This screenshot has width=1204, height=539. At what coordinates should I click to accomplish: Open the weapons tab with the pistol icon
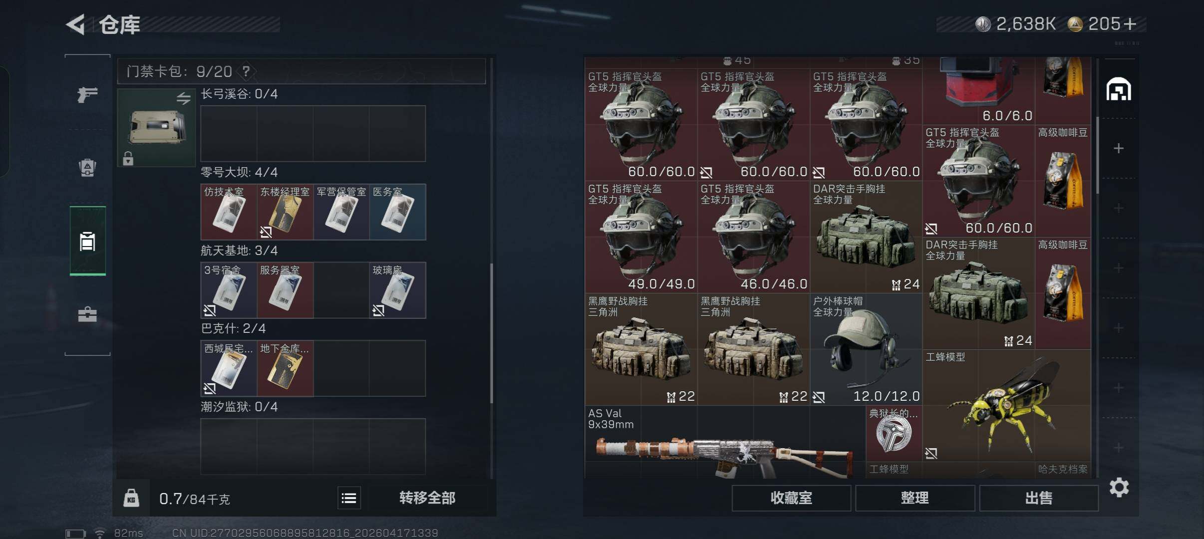click(87, 94)
